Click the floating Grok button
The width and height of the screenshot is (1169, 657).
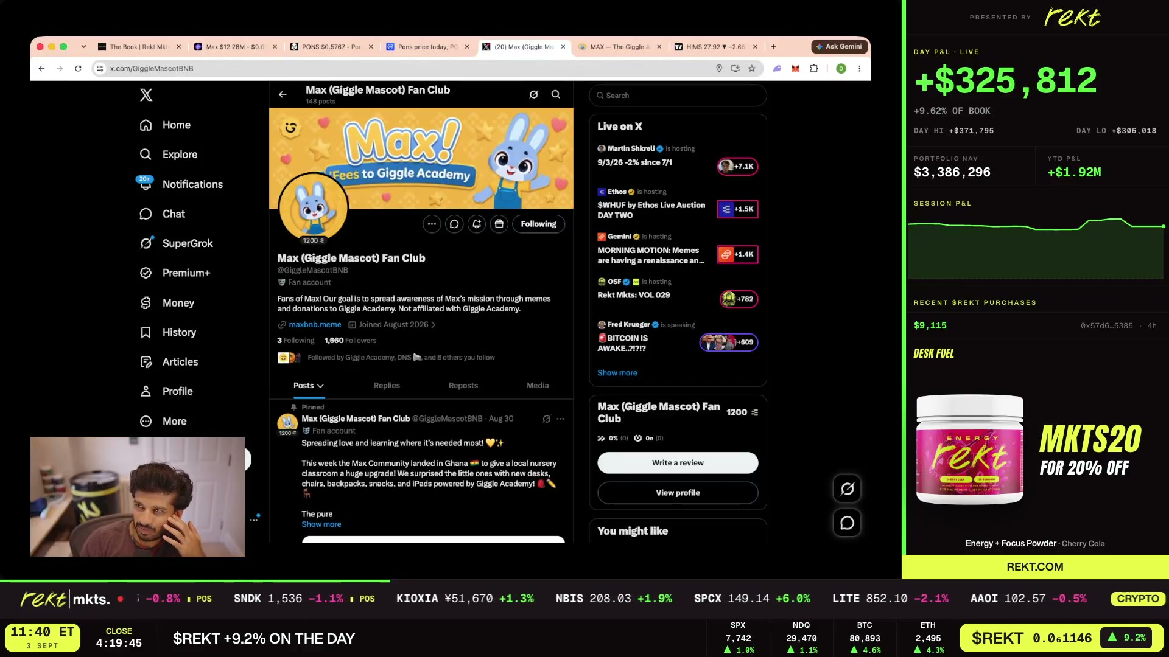point(847,488)
